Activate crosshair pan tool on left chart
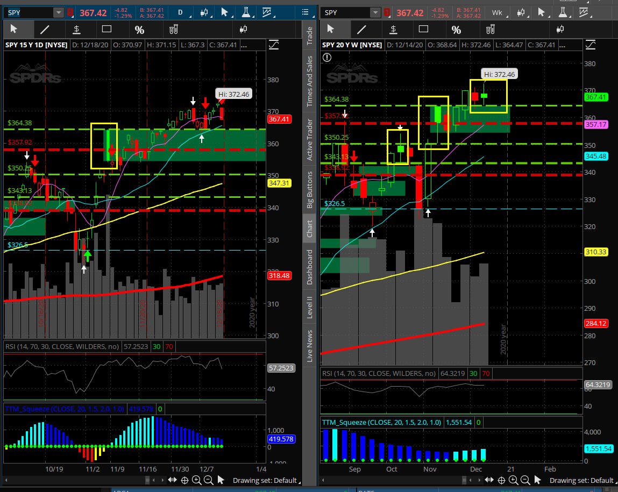The width and height of the screenshot is (618, 492). coord(184,480)
